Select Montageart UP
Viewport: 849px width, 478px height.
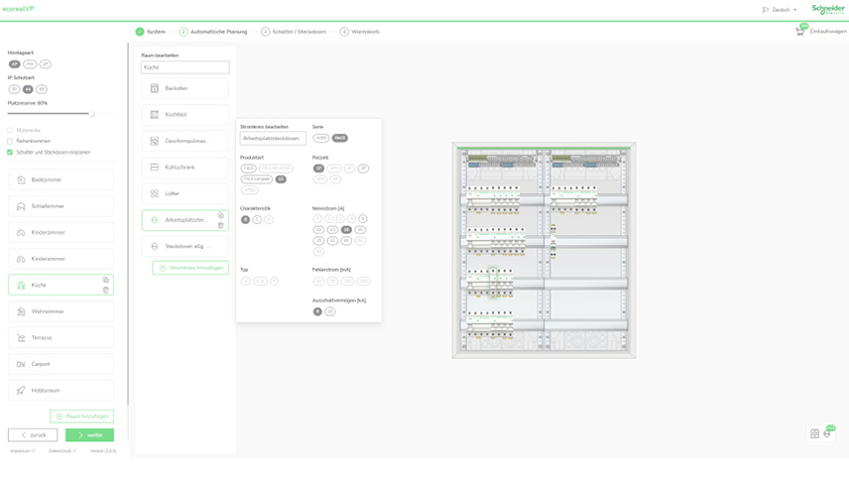(45, 64)
